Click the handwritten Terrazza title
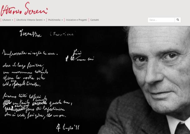190x134 pixels. (x=31, y=34)
